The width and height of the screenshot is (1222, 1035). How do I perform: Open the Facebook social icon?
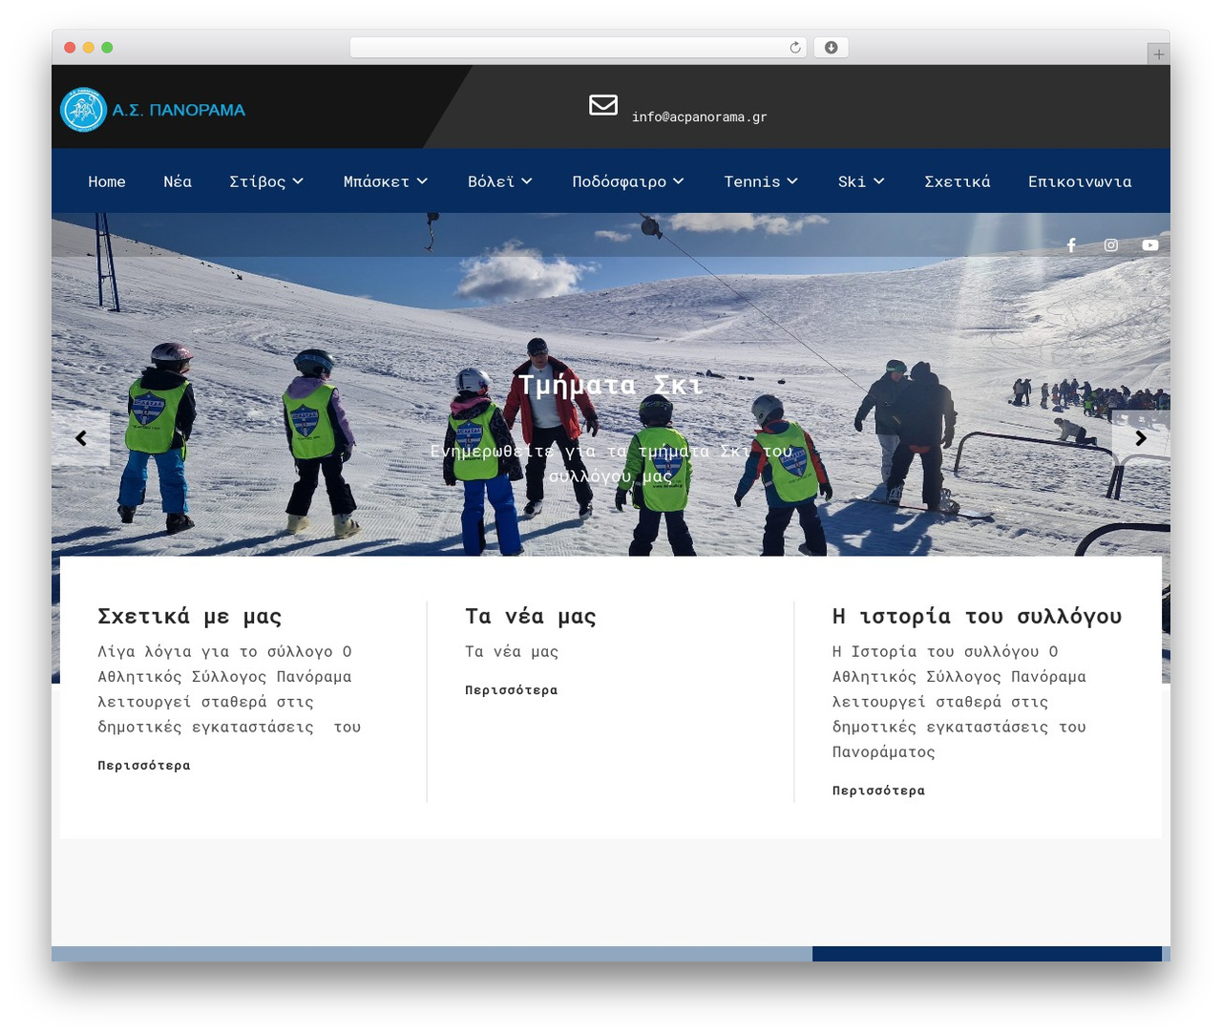(1071, 245)
